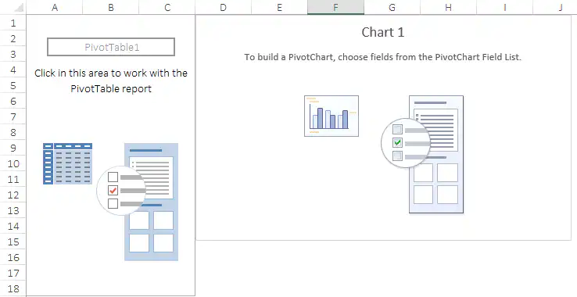This screenshot has height=297, width=577.
Task: Select column A header
Action: (x=55, y=7)
